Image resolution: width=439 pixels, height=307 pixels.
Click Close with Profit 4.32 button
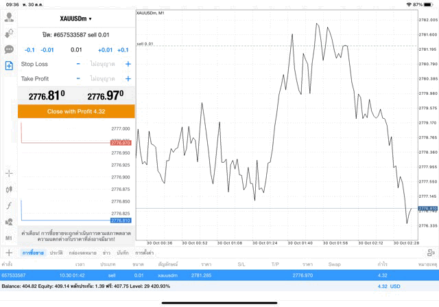[76, 111]
